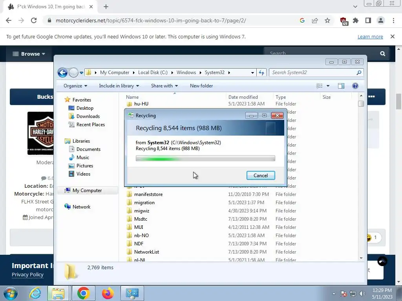Open Downloads in the navigation pane
This screenshot has height=301, width=402.
[x=88, y=116]
